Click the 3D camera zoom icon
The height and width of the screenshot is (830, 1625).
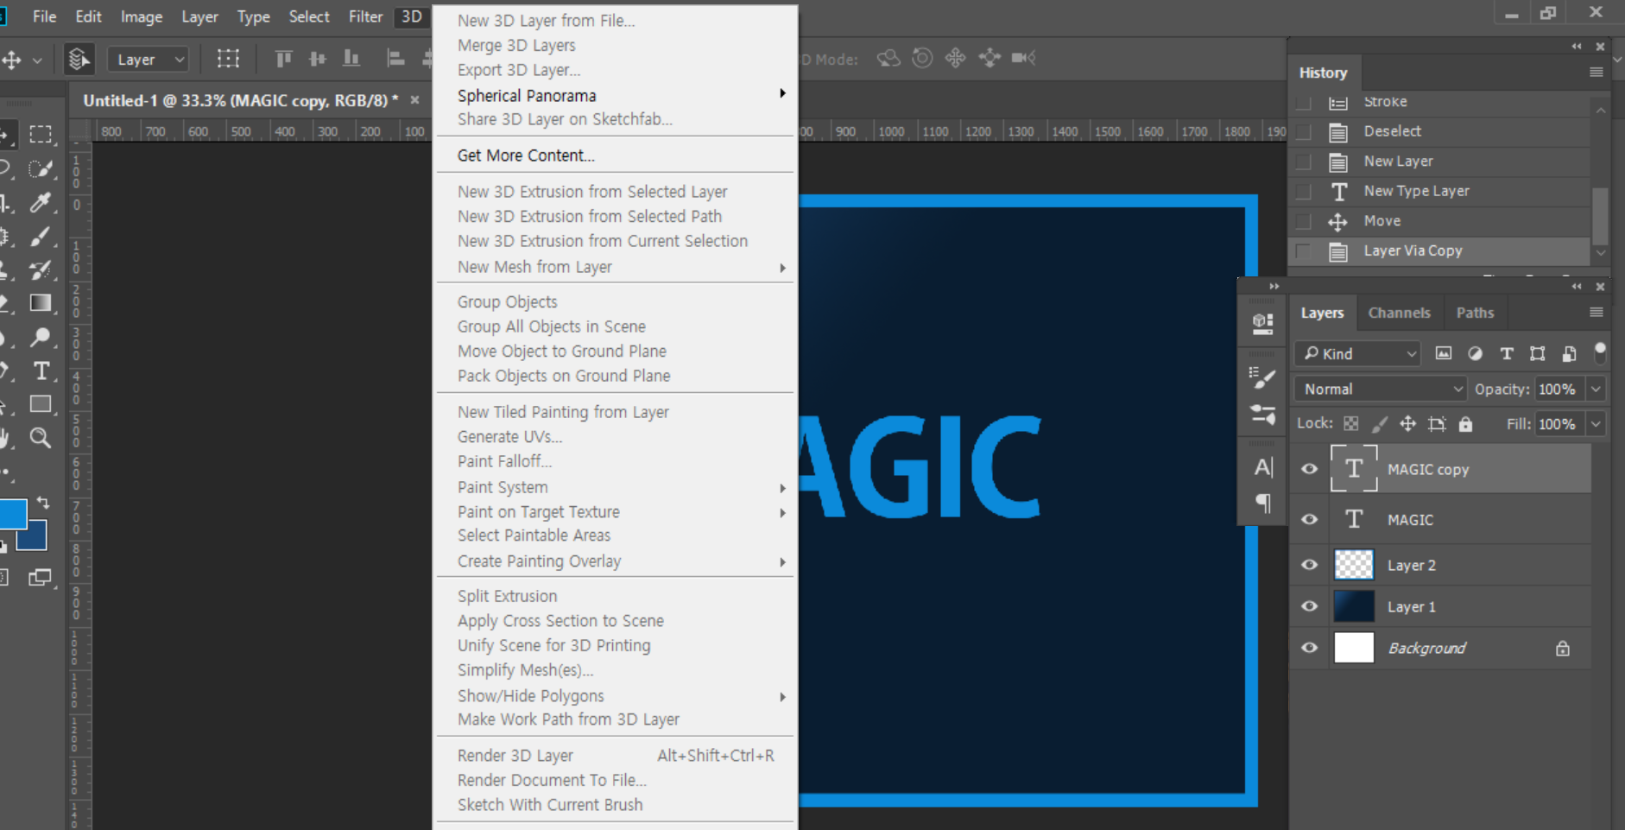[1023, 58]
